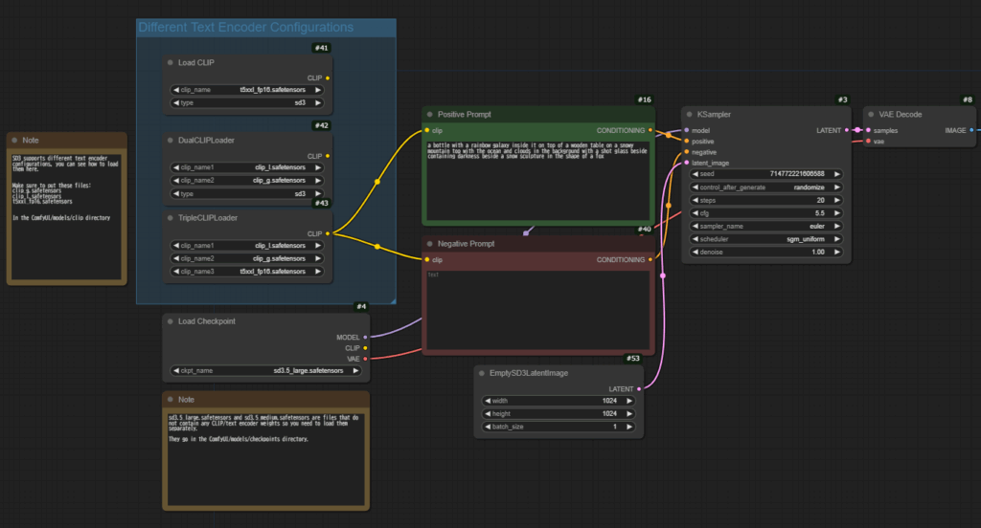Click the positive input port on KSampler

coord(687,142)
